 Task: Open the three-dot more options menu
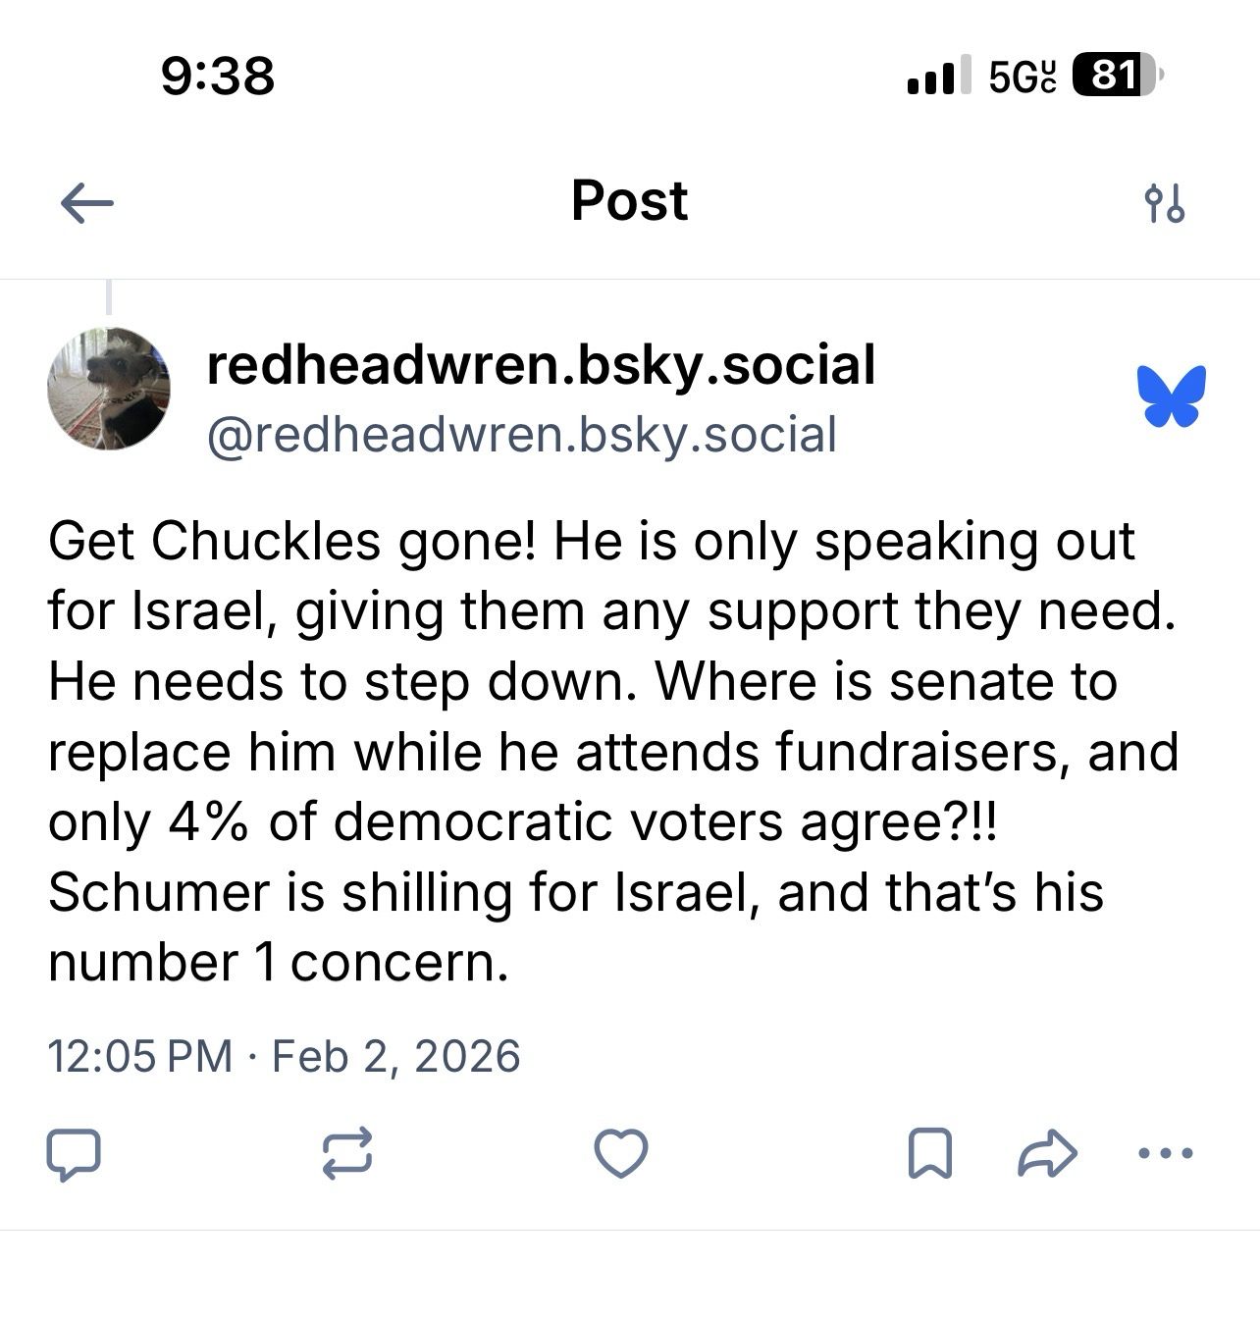tap(1165, 1153)
